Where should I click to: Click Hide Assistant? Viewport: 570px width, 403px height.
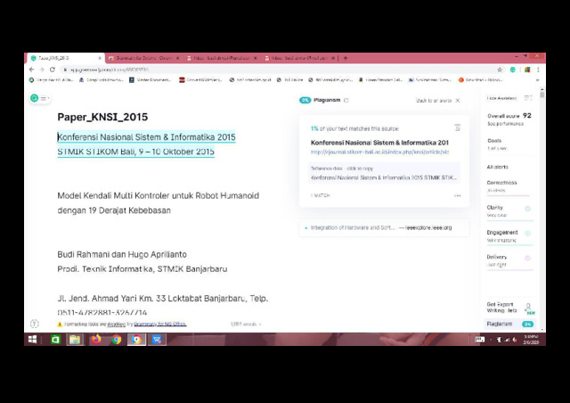[x=501, y=98]
